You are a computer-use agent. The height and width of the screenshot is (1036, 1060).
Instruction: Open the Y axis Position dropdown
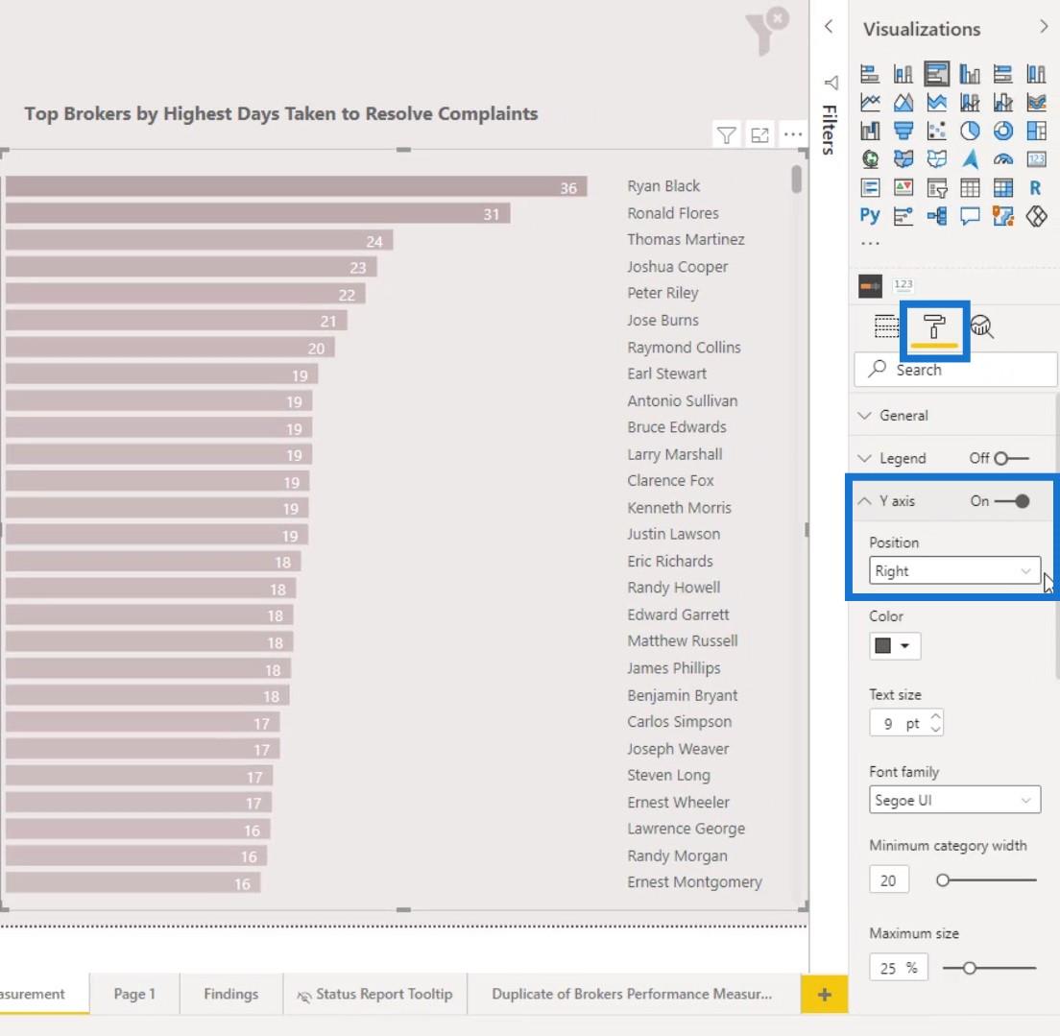953,570
